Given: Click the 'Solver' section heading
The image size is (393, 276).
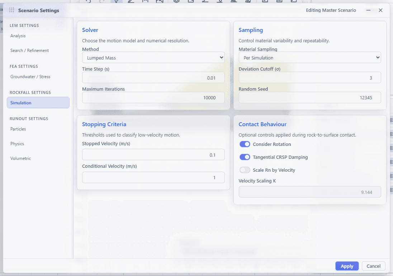Looking at the screenshot, I should tap(90, 30).
